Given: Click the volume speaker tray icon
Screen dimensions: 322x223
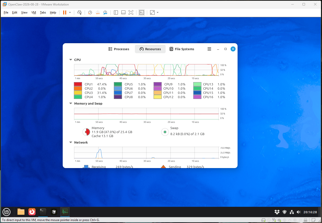Looking at the screenshot, I should pyautogui.click(x=299, y=212).
